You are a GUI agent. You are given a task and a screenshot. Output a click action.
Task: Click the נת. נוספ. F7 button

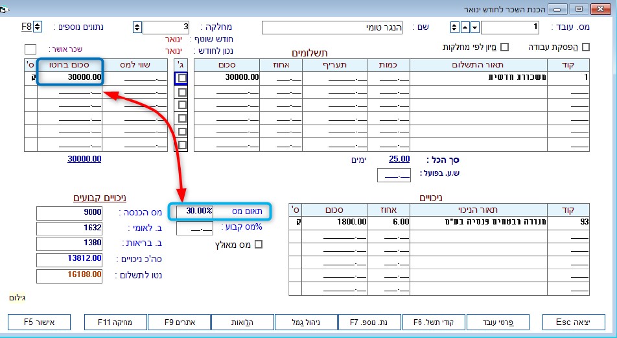point(369,322)
